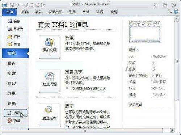Click the 管理版本 button
The image size is (181, 135).
(50, 115)
